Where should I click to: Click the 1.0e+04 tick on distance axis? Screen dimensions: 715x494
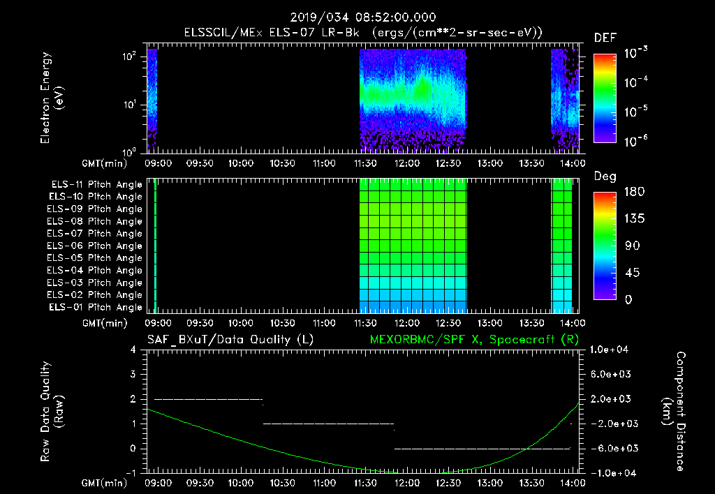(609, 350)
